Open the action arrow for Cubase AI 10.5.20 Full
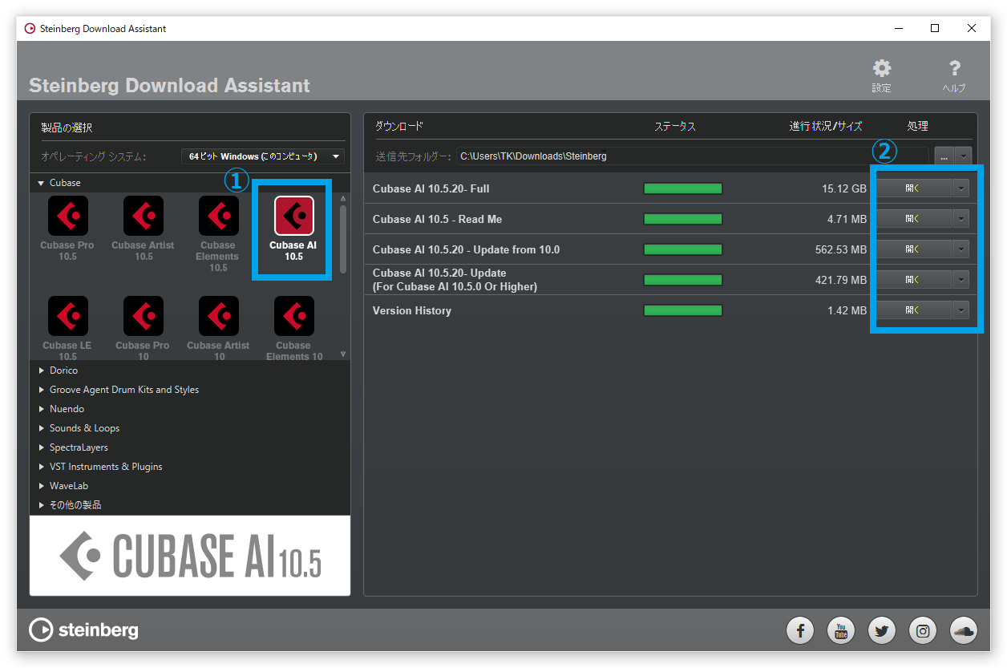The height and width of the screenshot is (668, 1007). [961, 188]
